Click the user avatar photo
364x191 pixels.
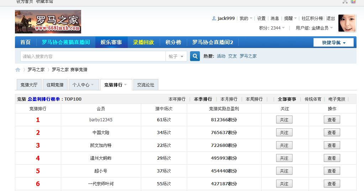click(347, 23)
